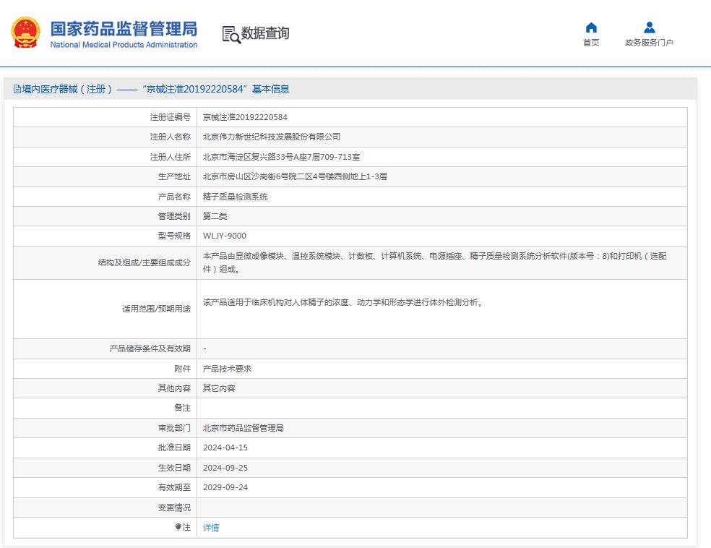The image size is (711, 548).
Task: Click the document icon before 境内医疗器械（注册）
Action: pos(16,89)
